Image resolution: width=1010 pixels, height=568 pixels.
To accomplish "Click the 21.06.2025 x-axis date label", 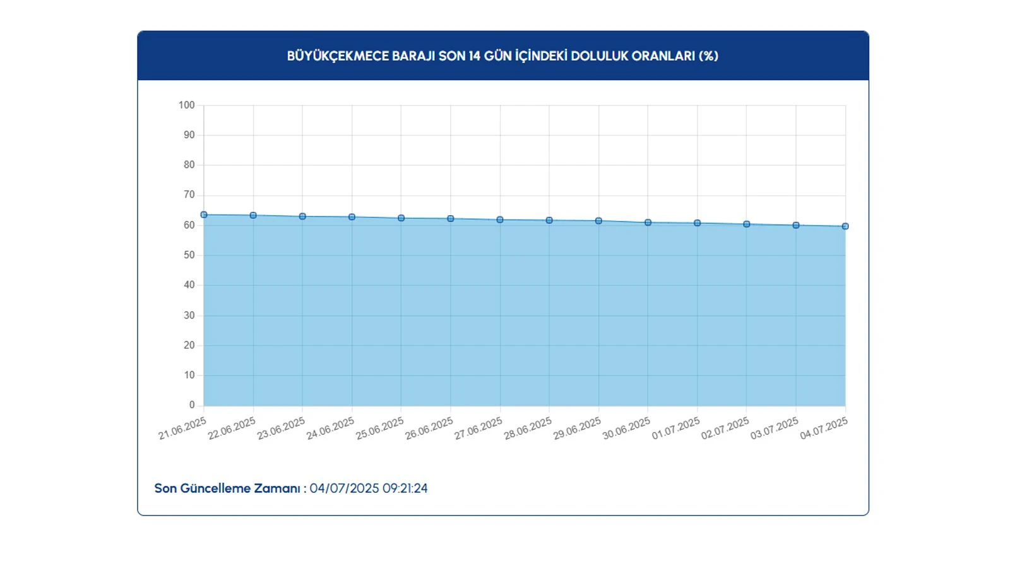I will click(182, 429).
